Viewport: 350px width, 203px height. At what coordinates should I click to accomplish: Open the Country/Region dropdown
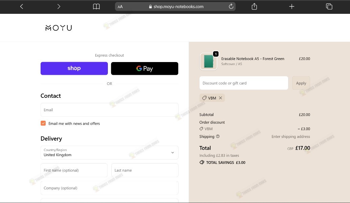click(109, 152)
